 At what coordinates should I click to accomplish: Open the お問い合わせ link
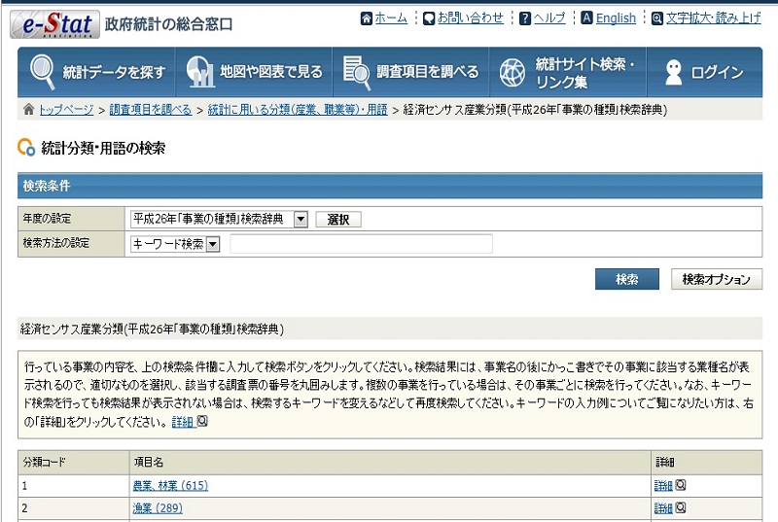point(470,18)
